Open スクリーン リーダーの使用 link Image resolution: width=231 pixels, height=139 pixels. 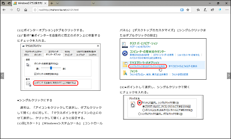click(163, 55)
